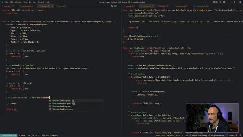Click '// market orders' comment in right editor
This screenshot has width=243, height=137.
click(137, 112)
